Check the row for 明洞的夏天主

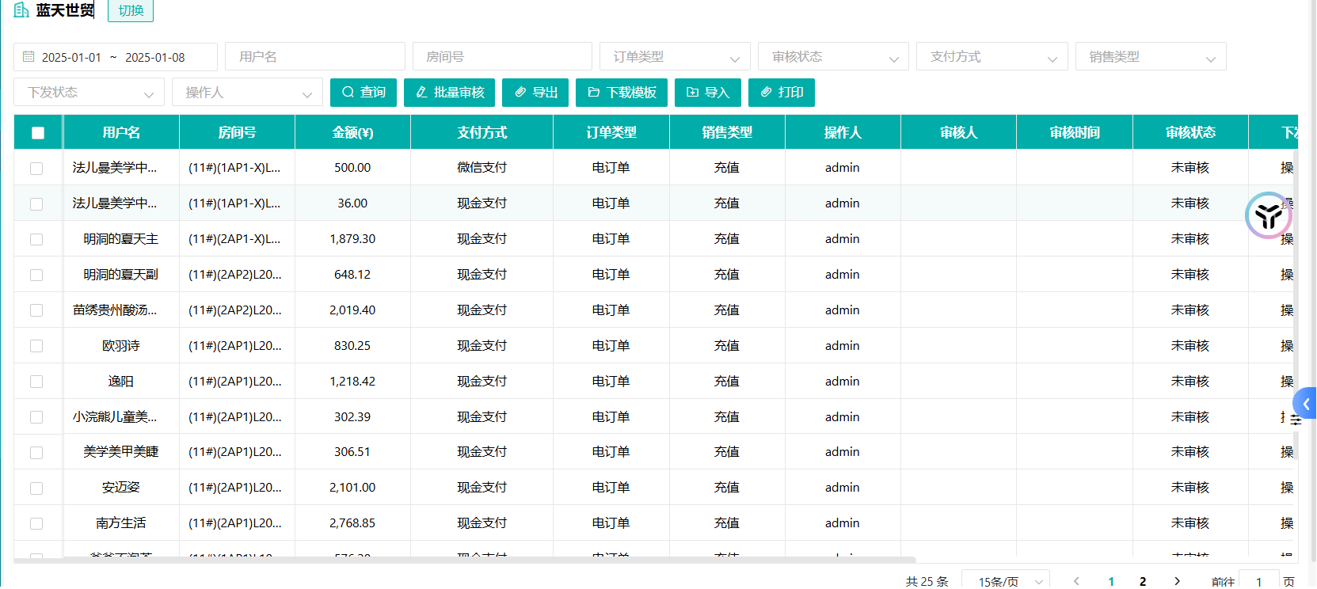pyautogui.click(x=36, y=239)
